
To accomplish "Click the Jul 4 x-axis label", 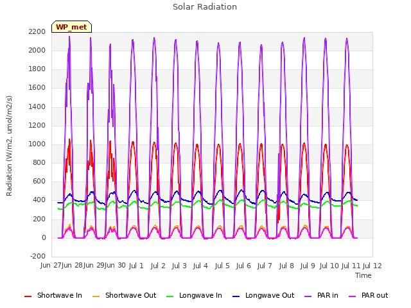I will pyautogui.click(x=200, y=266).
